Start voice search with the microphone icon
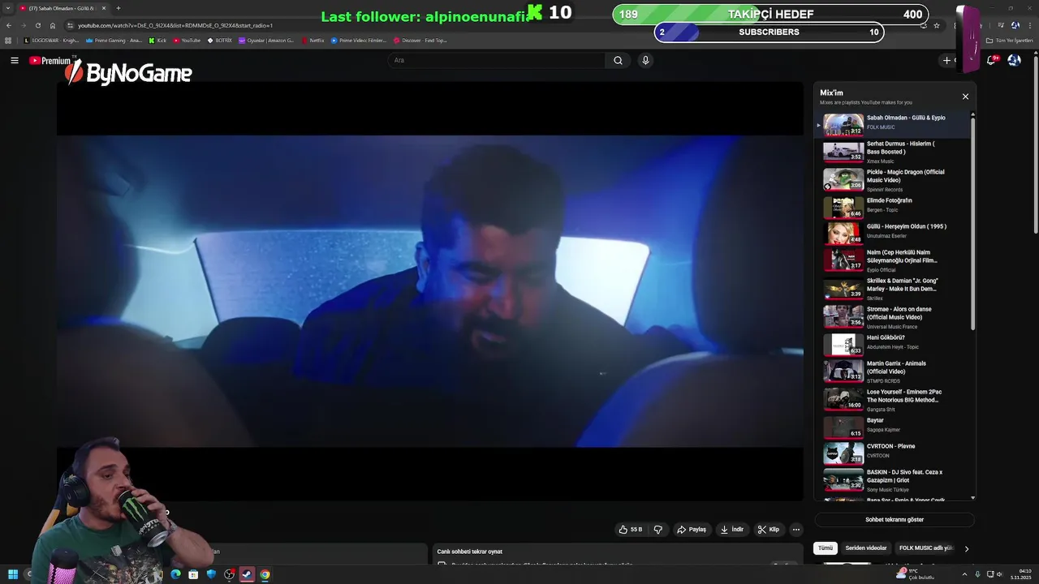The width and height of the screenshot is (1039, 584). [645, 60]
